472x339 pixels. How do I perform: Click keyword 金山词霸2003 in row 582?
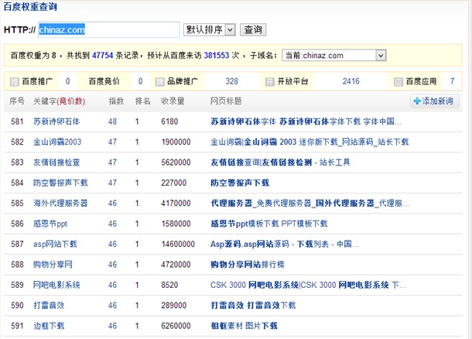coord(58,142)
